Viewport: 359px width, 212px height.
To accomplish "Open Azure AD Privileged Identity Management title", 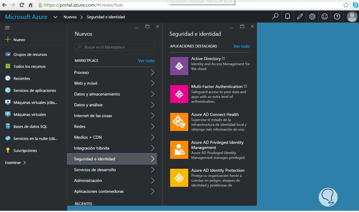I will coord(217,145).
